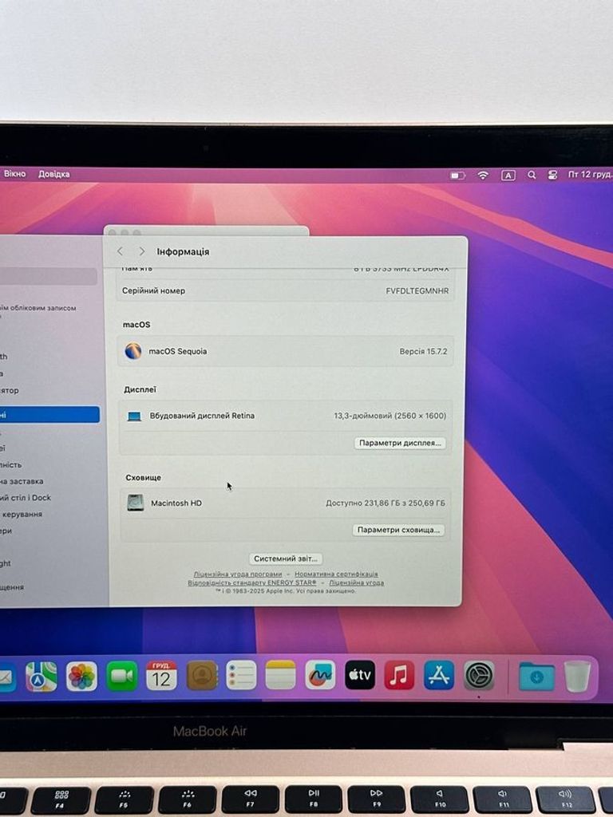
Task: Open FaceTime from the Dock
Action: pyautogui.click(x=122, y=676)
